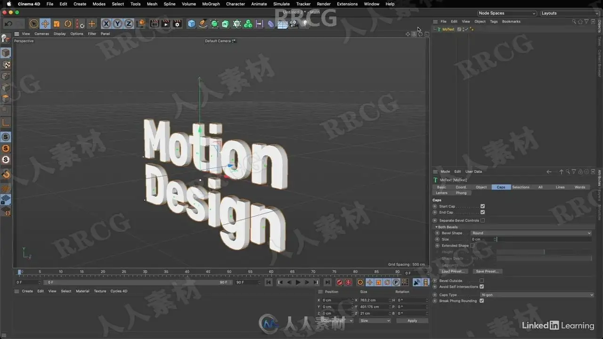Jump to start of the timeline
The image size is (603, 339).
[269, 282]
